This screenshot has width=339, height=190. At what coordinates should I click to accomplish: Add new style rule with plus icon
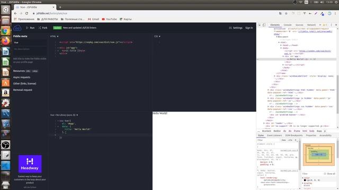(x=296, y=140)
